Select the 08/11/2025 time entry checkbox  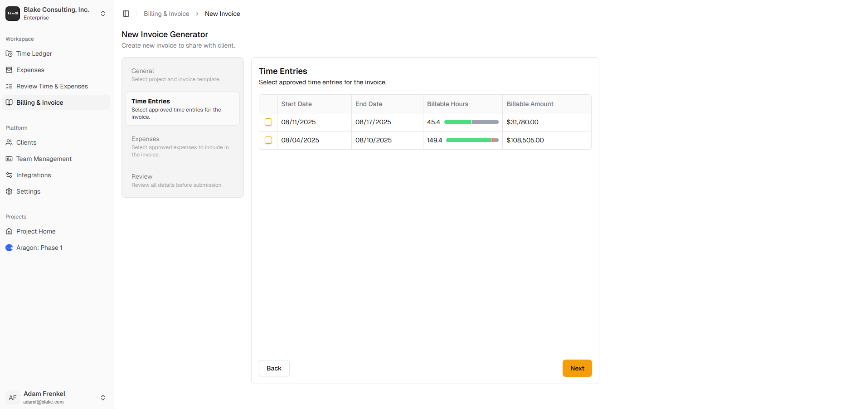pyautogui.click(x=268, y=122)
